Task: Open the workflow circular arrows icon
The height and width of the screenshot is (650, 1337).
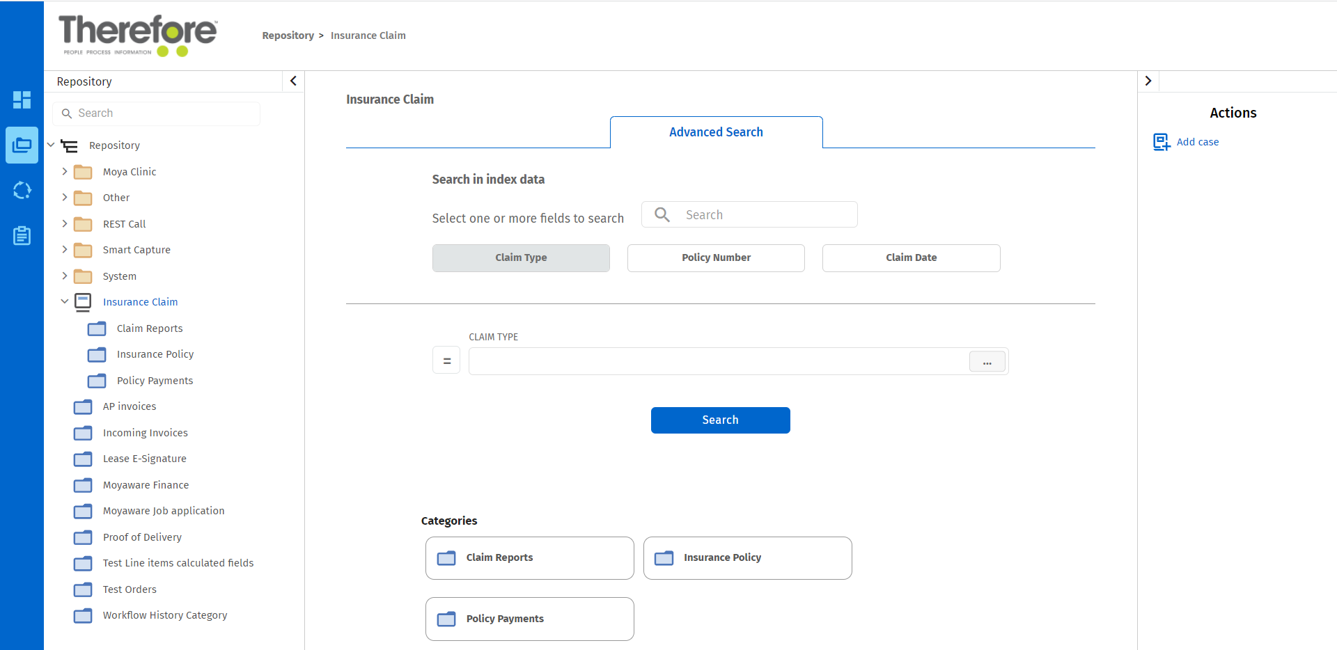Action: 22,190
